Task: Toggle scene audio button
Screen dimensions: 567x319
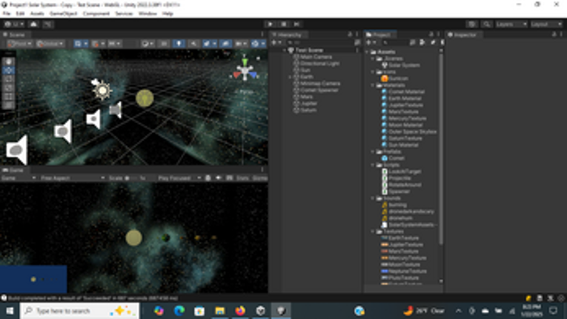Action: (193, 44)
